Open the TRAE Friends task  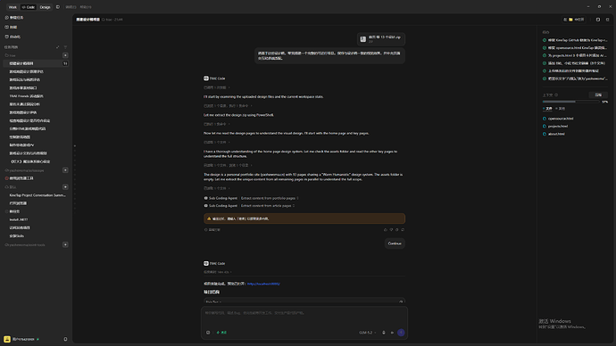26,96
